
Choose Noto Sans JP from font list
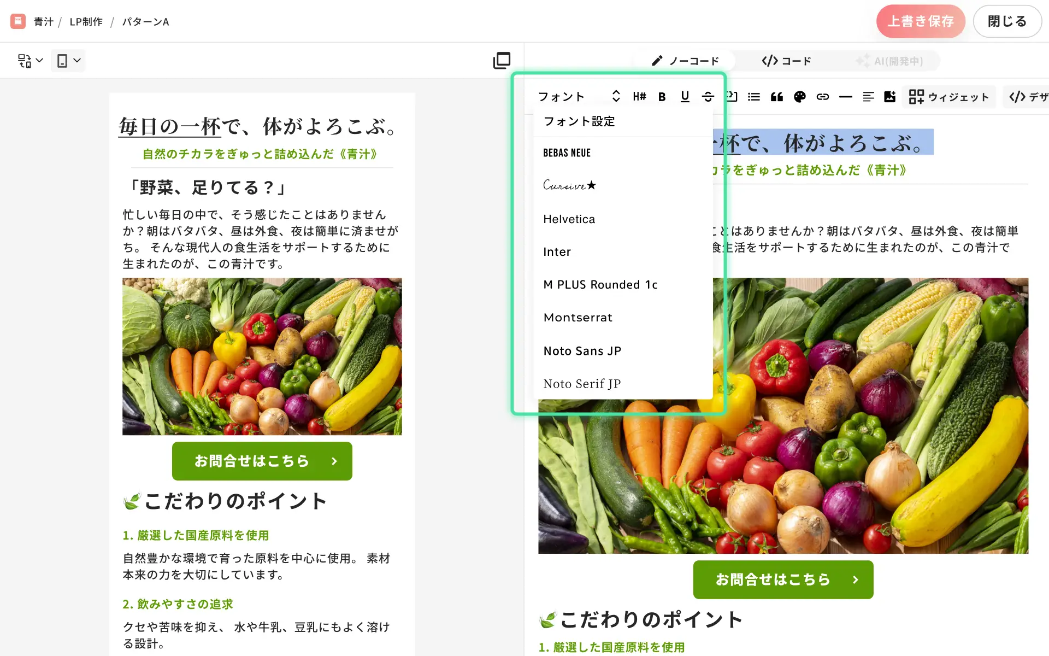(x=582, y=351)
